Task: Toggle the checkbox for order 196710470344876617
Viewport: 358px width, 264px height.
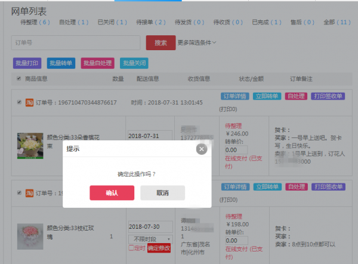Action: point(19,102)
